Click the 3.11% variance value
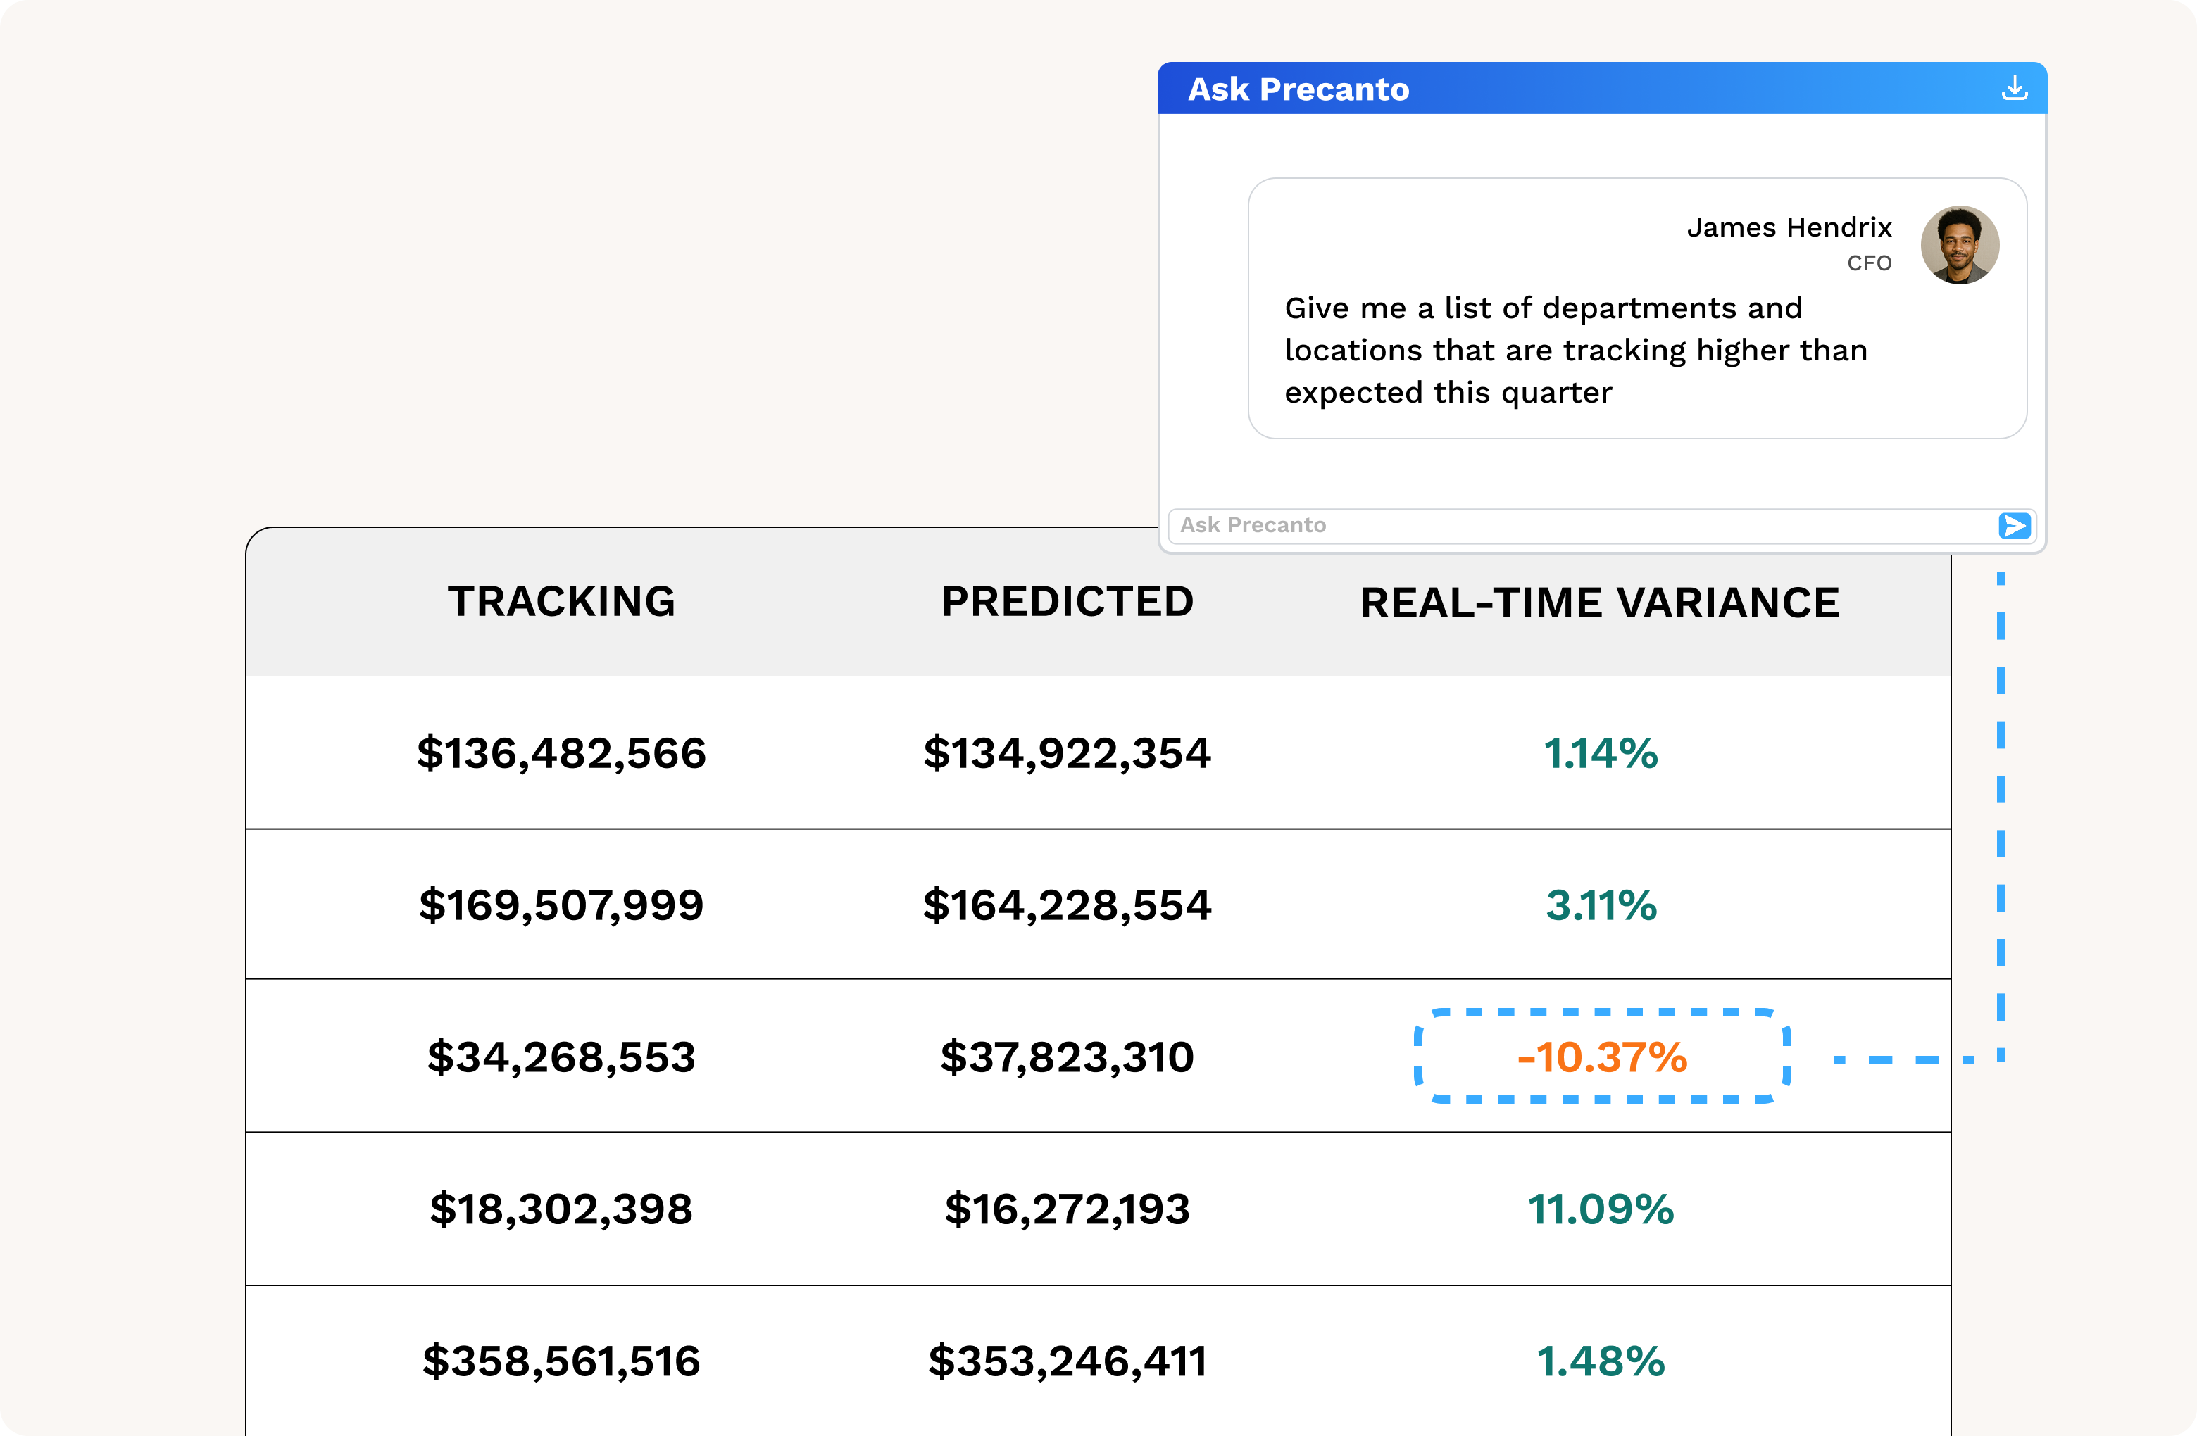 click(x=1601, y=905)
